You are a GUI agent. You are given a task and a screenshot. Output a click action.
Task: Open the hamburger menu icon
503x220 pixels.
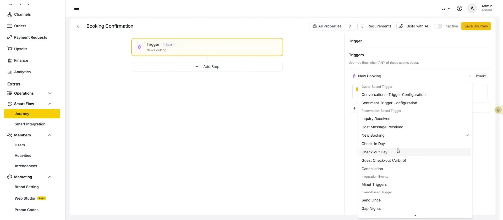(x=77, y=8)
